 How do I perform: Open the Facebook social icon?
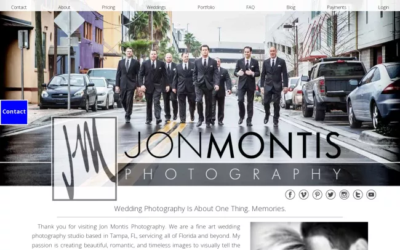pyautogui.click(x=290, y=195)
